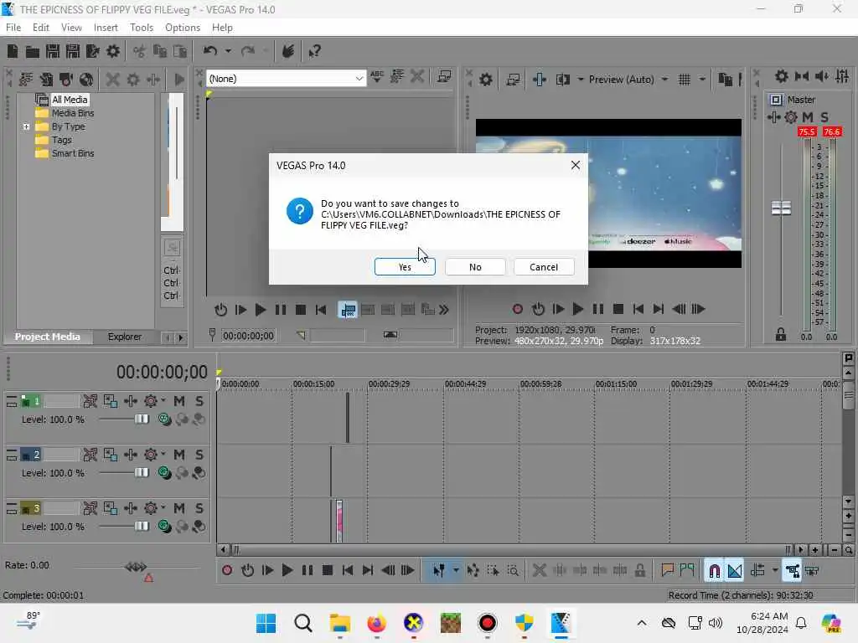Click the split screen view icon
This screenshot has width=858, height=643.
coord(562,80)
